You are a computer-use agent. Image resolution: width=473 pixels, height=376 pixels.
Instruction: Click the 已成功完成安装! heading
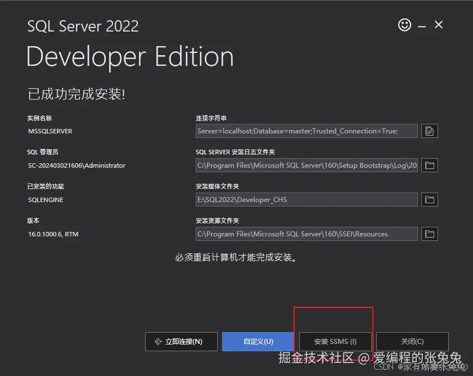point(76,94)
